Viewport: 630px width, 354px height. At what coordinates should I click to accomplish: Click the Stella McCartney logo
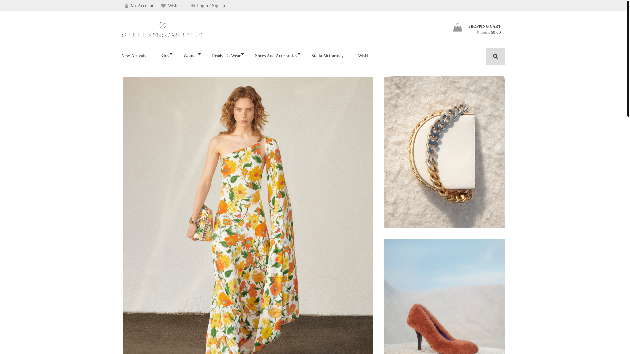coord(162,30)
